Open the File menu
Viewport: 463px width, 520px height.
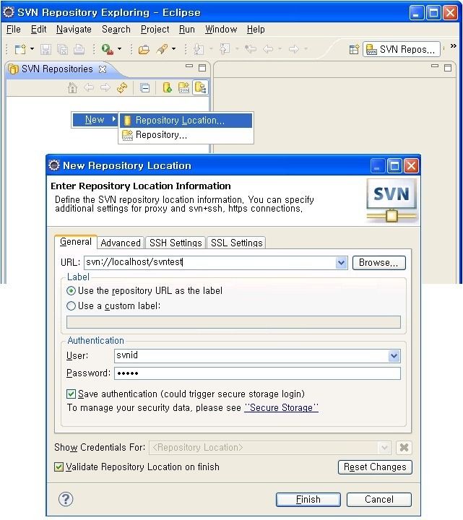pos(14,30)
